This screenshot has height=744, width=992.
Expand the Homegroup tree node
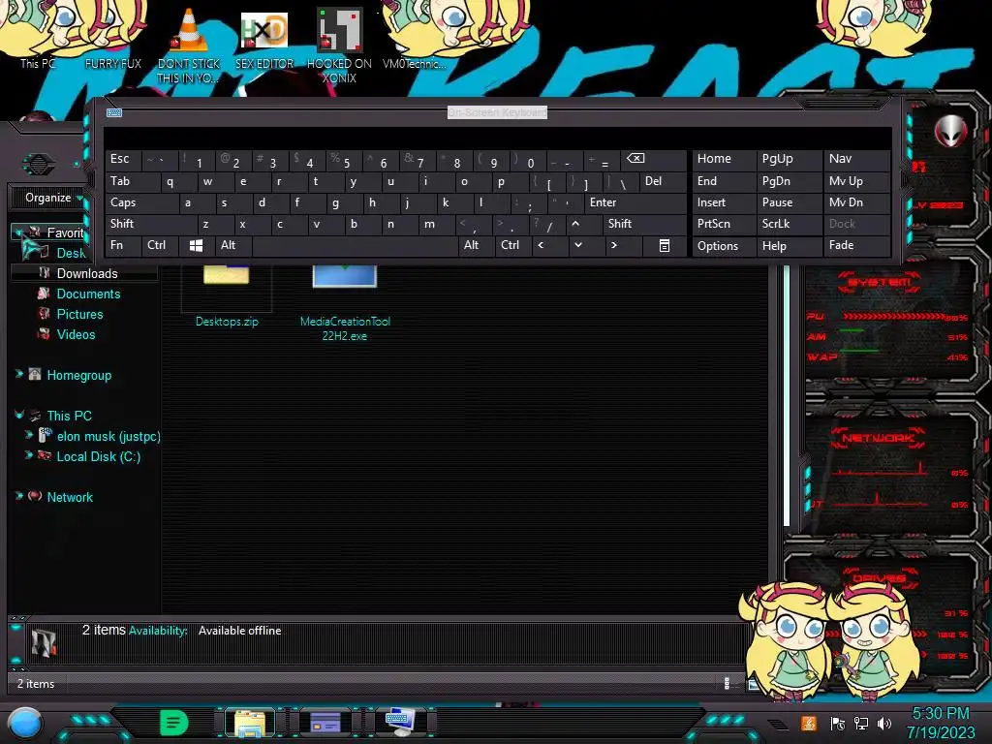click(19, 375)
